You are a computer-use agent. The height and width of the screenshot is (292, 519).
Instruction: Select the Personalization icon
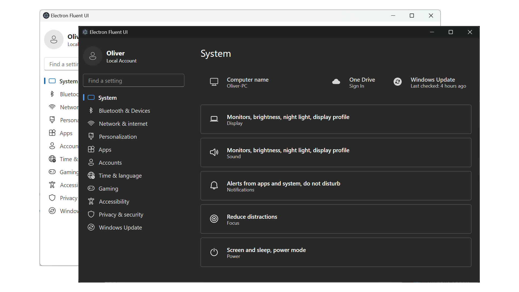[91, 137]
